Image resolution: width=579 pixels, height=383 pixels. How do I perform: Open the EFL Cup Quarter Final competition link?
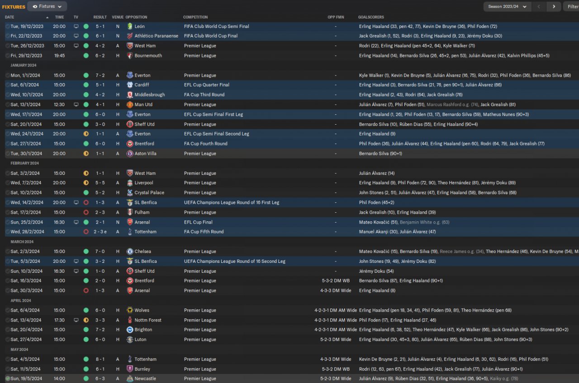point(207,85)
